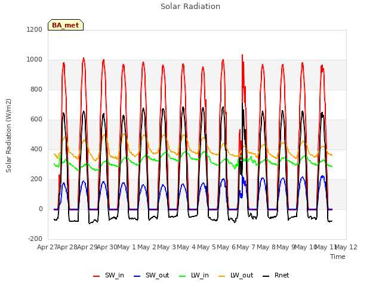Click the May 2 x-axis label
This screenshot has width=382, height=287.
146,247
